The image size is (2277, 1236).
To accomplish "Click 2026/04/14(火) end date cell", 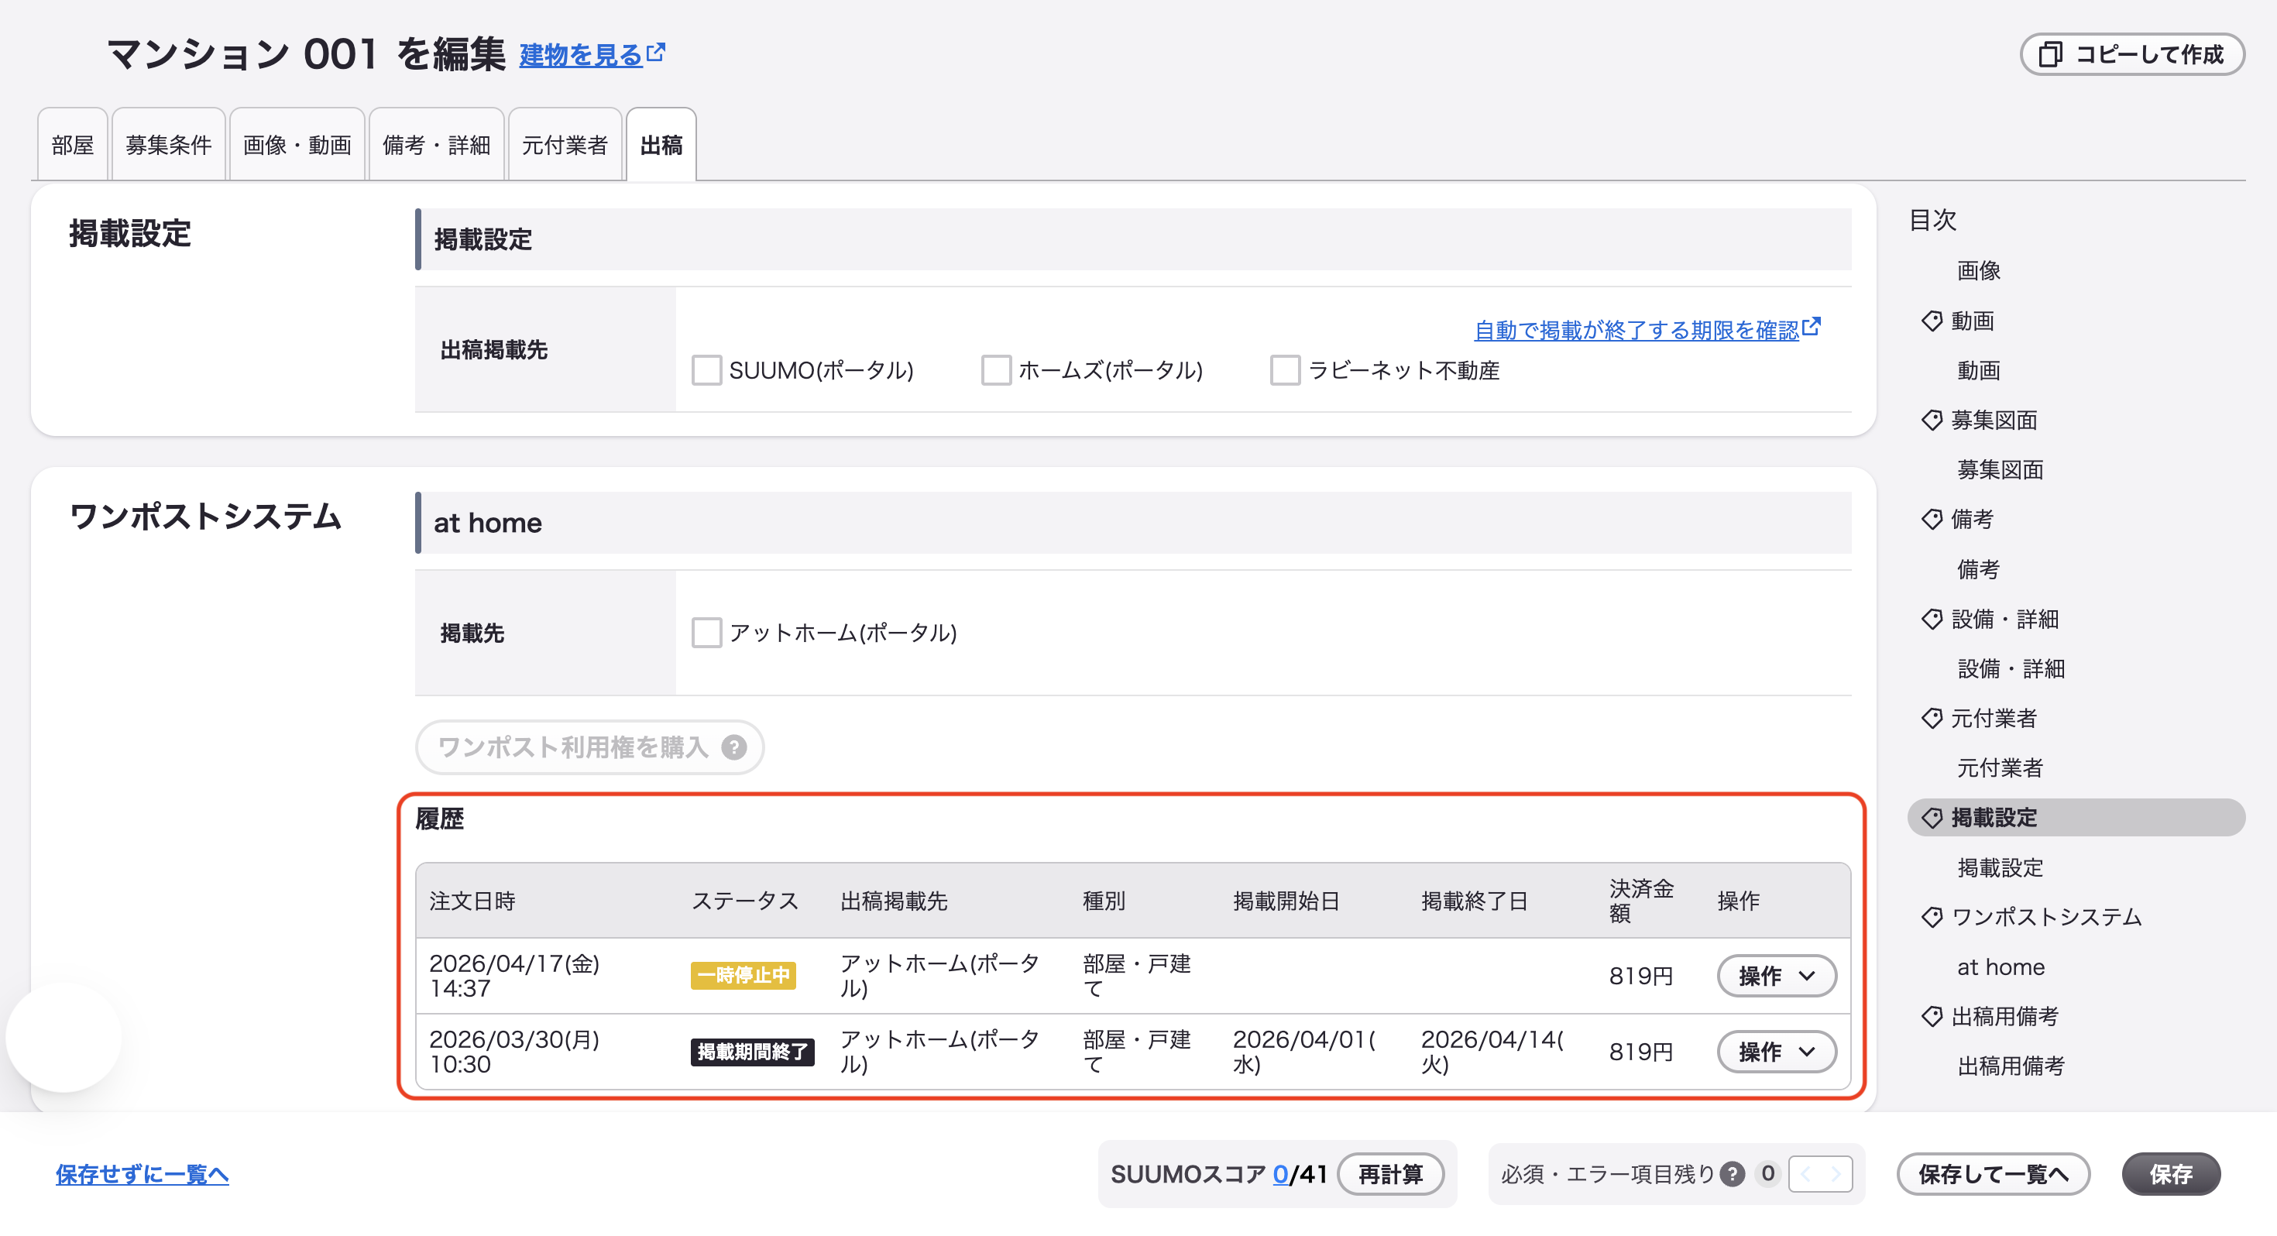I will (x=1493, y=1052).
